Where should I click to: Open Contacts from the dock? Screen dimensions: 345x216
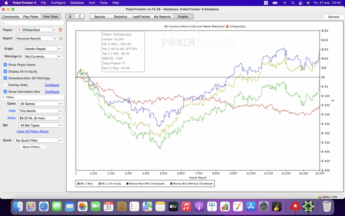(121, 207)
